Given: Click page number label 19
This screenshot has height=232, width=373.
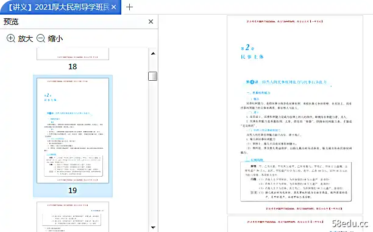Looking at the screenshot, I should tap(73, 190).
